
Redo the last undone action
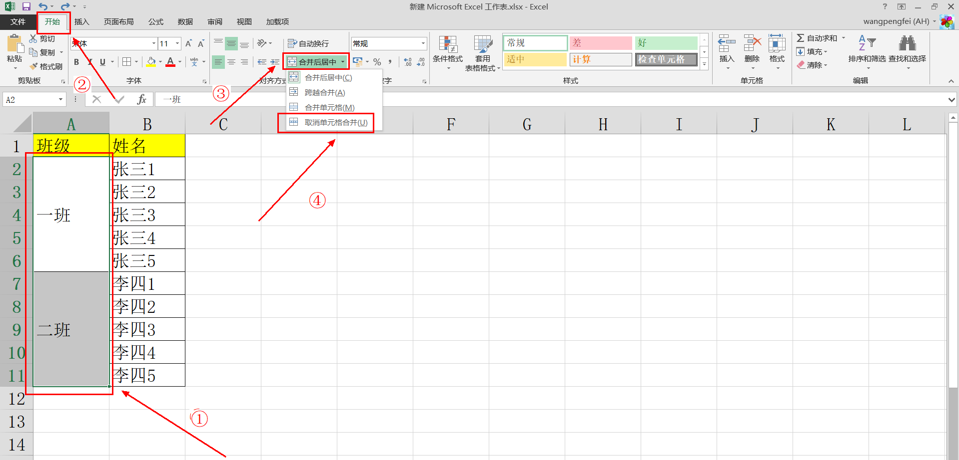tap(65, 7)
